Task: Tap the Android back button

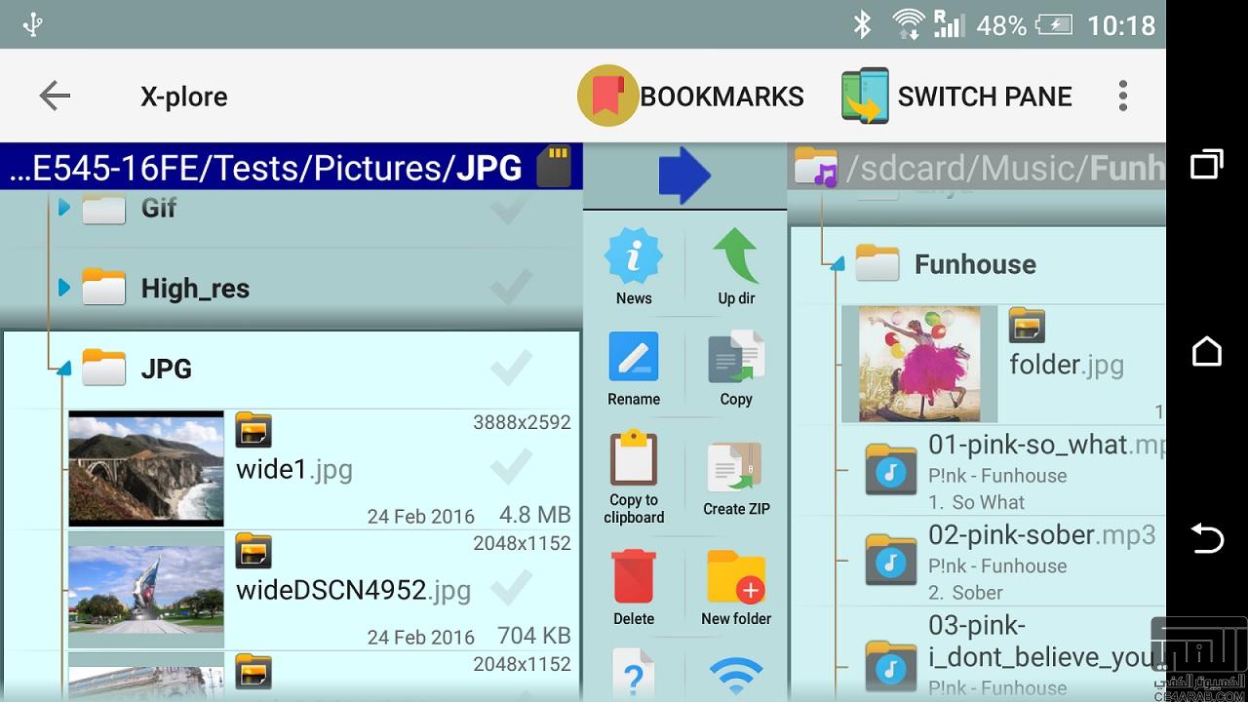Action: point(1207,537)
